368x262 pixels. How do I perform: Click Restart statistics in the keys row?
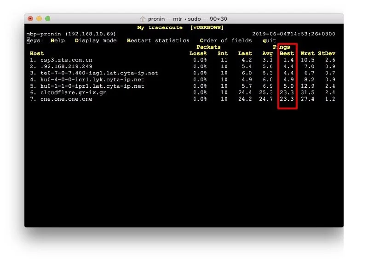pyautogui.click(x=158, y=40)
